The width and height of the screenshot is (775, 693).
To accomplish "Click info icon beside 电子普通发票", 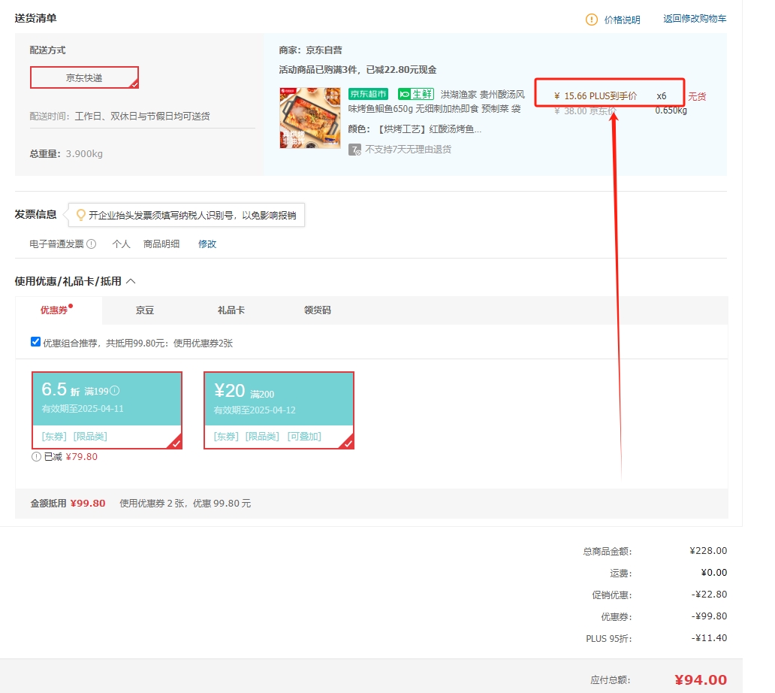I will tap(92, 244).
